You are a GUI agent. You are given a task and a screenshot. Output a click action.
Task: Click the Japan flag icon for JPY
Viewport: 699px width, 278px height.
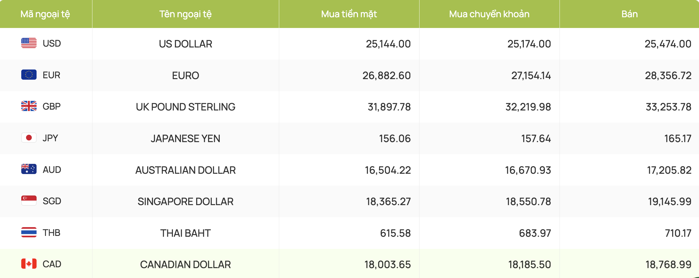click(29, 138)
